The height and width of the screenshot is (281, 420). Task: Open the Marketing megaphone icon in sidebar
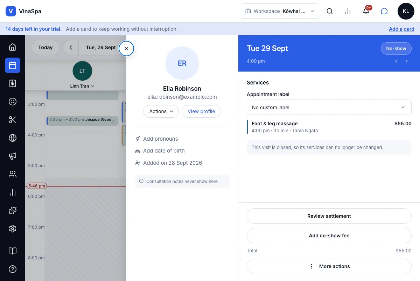pos(13,156)
